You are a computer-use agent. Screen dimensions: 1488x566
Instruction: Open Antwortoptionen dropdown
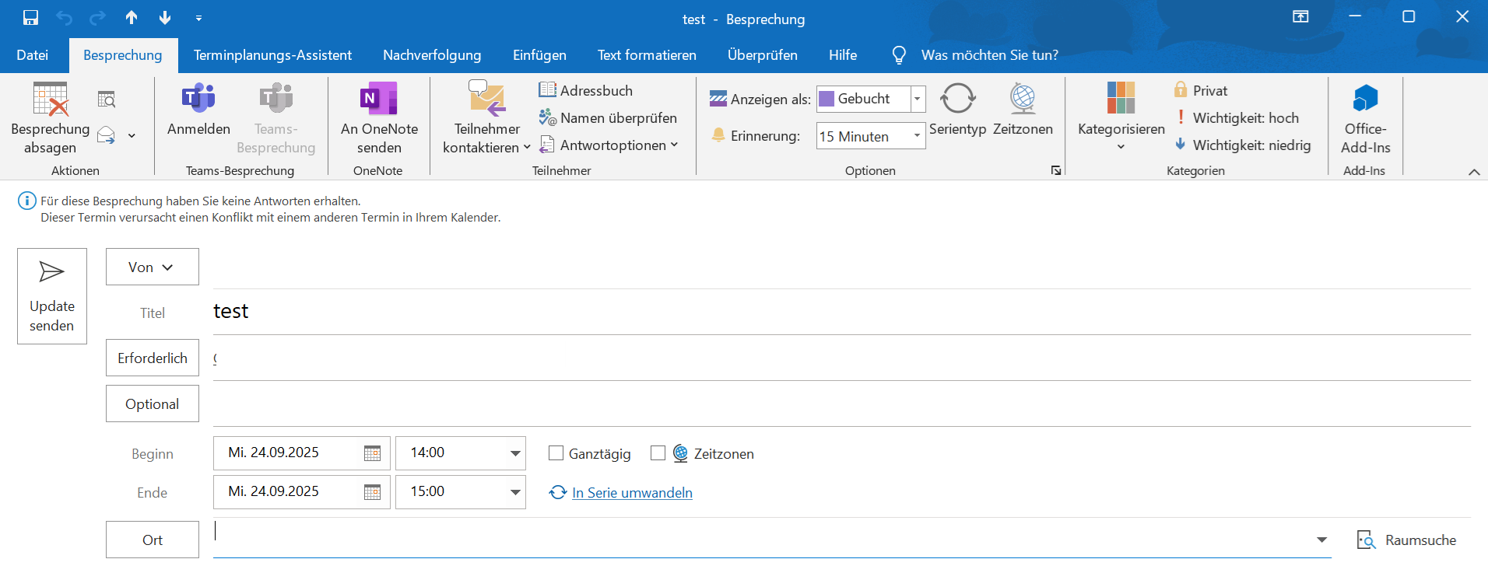(x=609, y=145)
